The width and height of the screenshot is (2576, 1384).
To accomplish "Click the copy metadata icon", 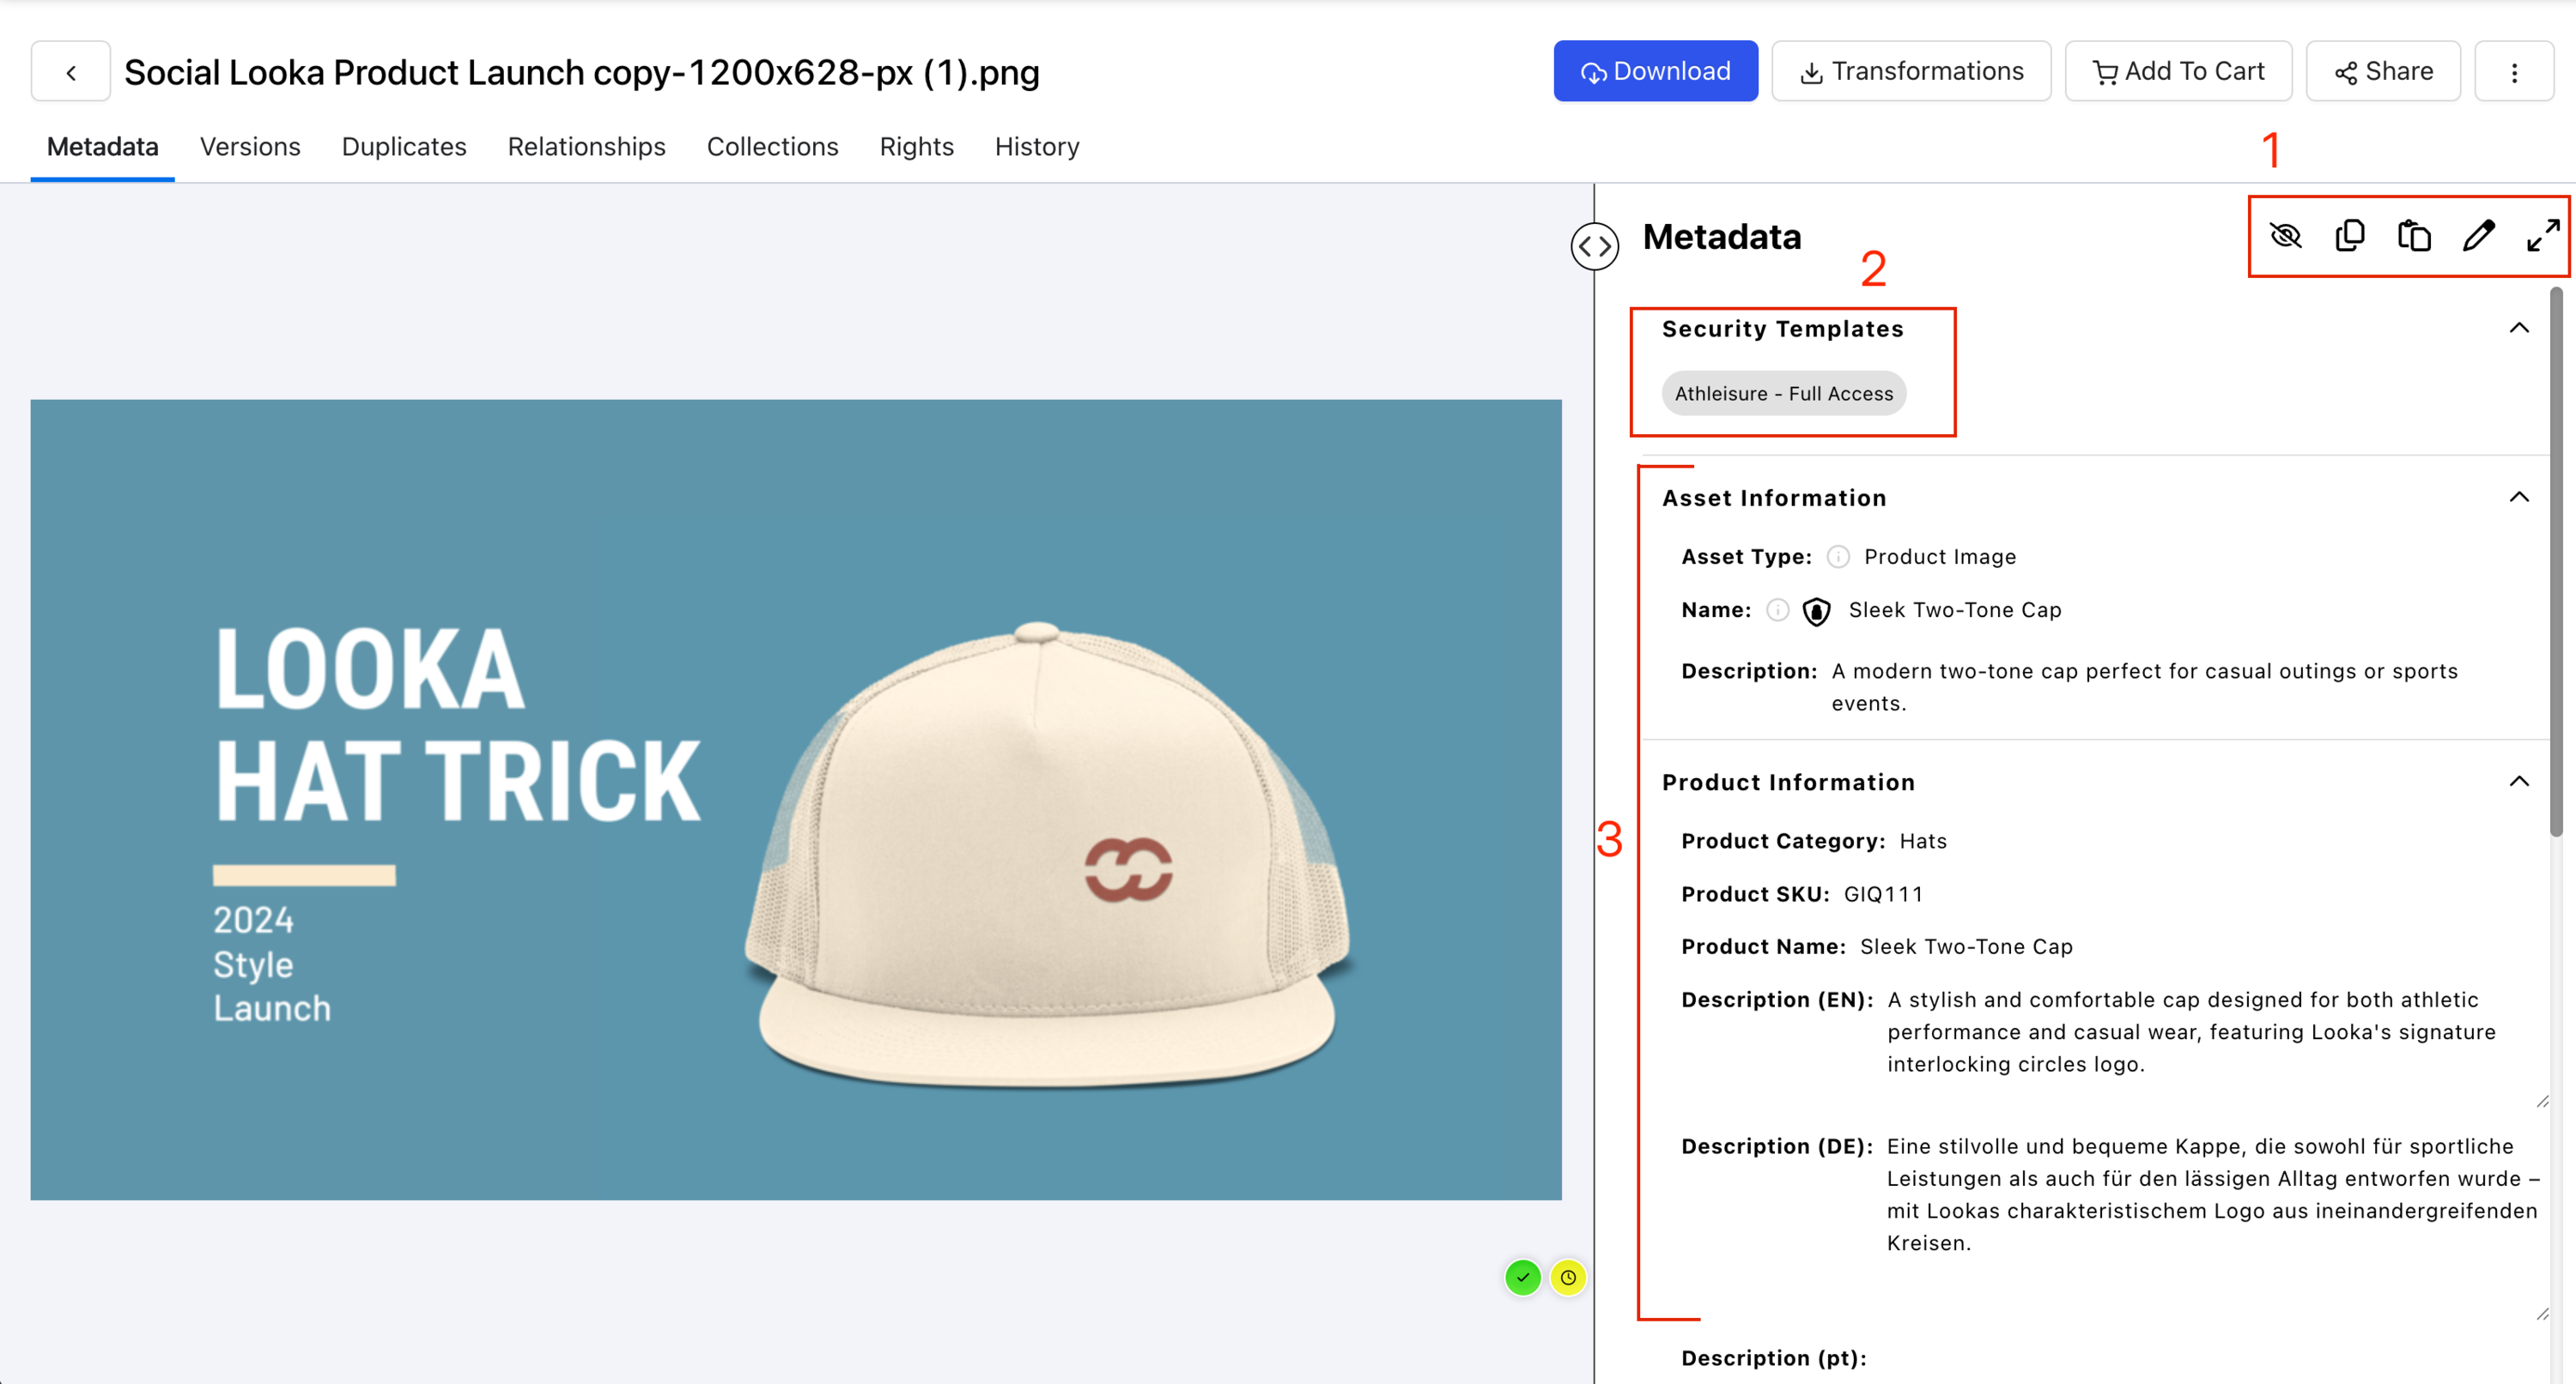I will pyautogui.click(x=2349, y=236).
